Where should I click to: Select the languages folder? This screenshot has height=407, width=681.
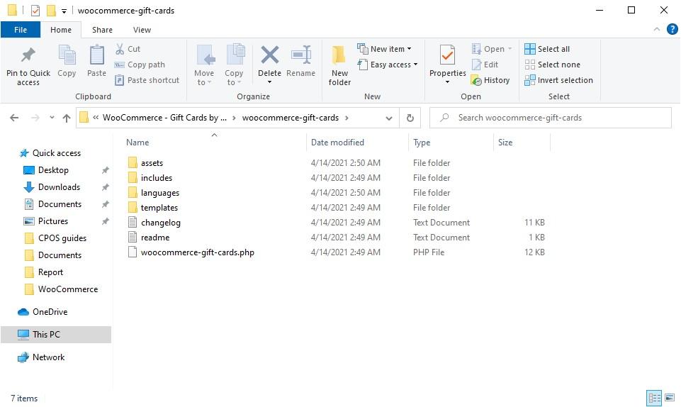[x=160, y=193]
